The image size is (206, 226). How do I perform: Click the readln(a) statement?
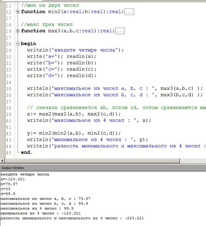point(82,56)
